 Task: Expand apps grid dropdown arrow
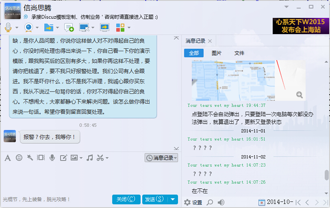point(129,28)
